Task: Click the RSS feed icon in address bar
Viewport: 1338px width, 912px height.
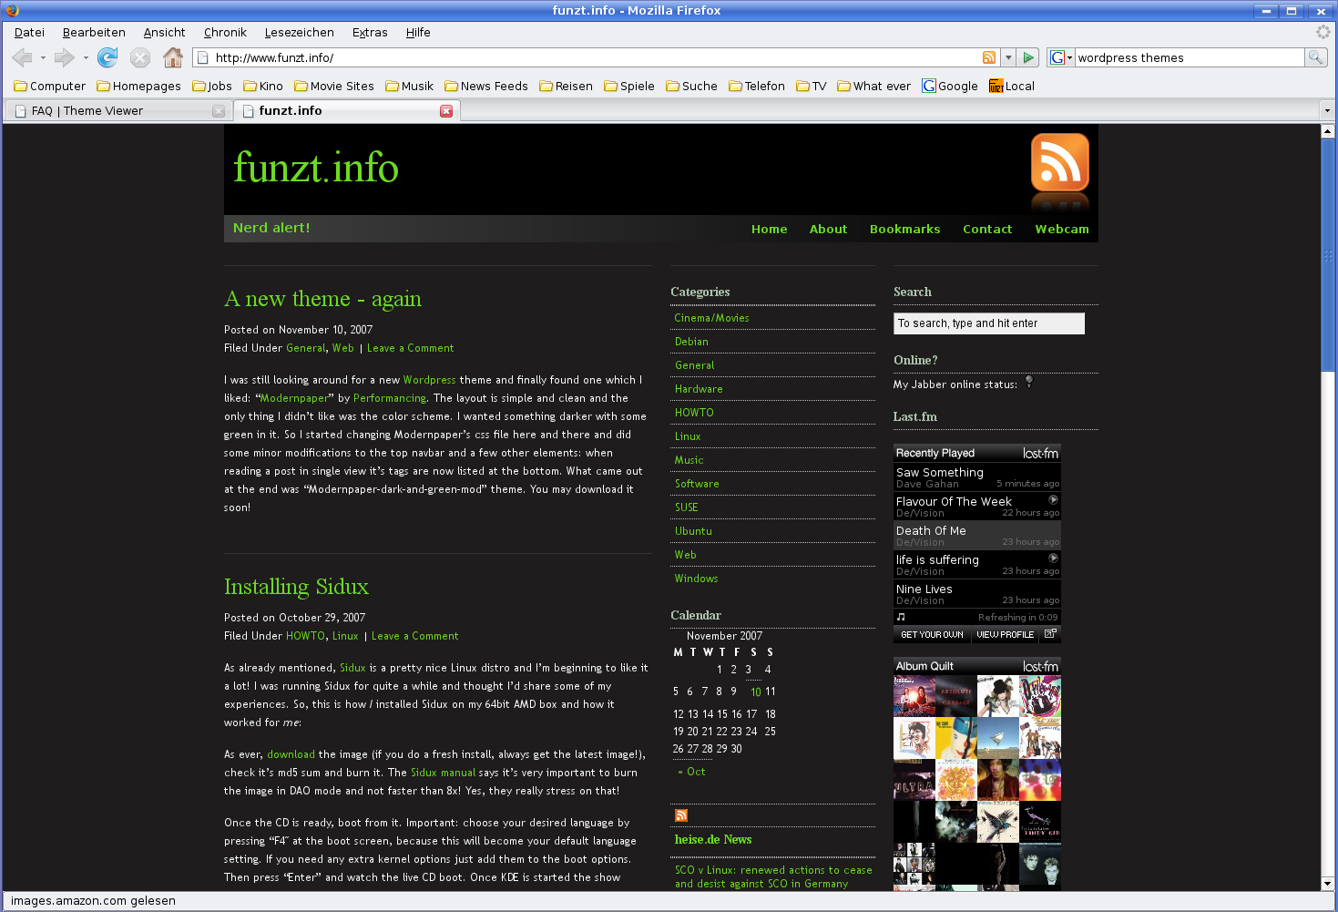Action: point(988,57)
